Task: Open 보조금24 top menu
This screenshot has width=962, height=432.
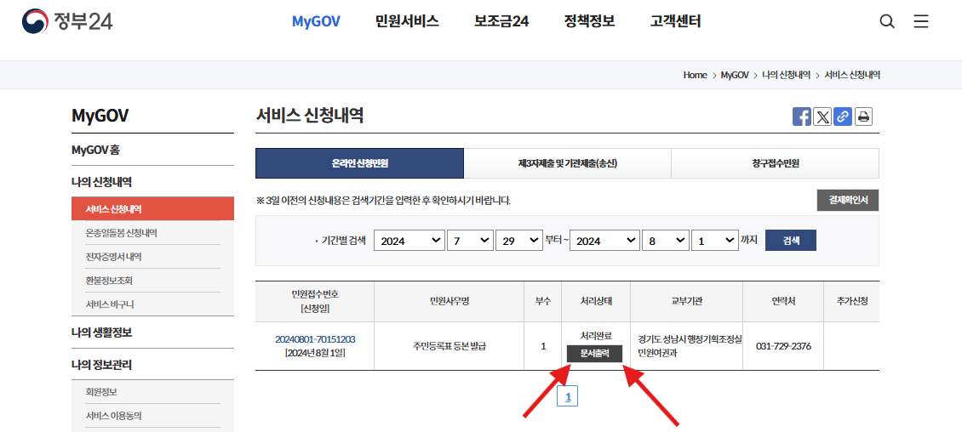Action: tap(501, 22)
